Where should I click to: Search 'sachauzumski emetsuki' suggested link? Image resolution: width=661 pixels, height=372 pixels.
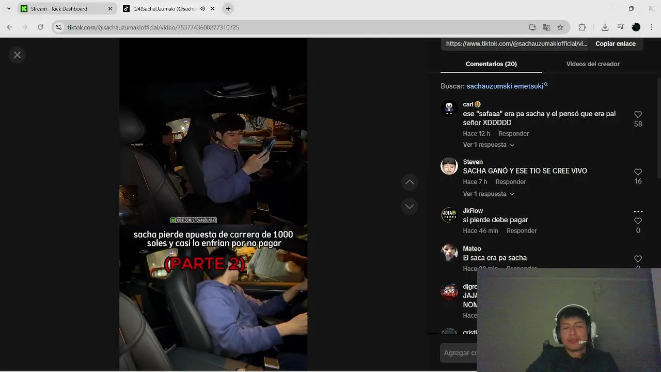pyautogui.click(x=507, y=86)
